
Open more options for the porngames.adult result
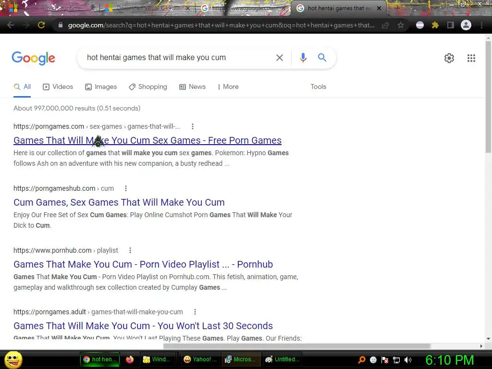(x=195, y=312)
